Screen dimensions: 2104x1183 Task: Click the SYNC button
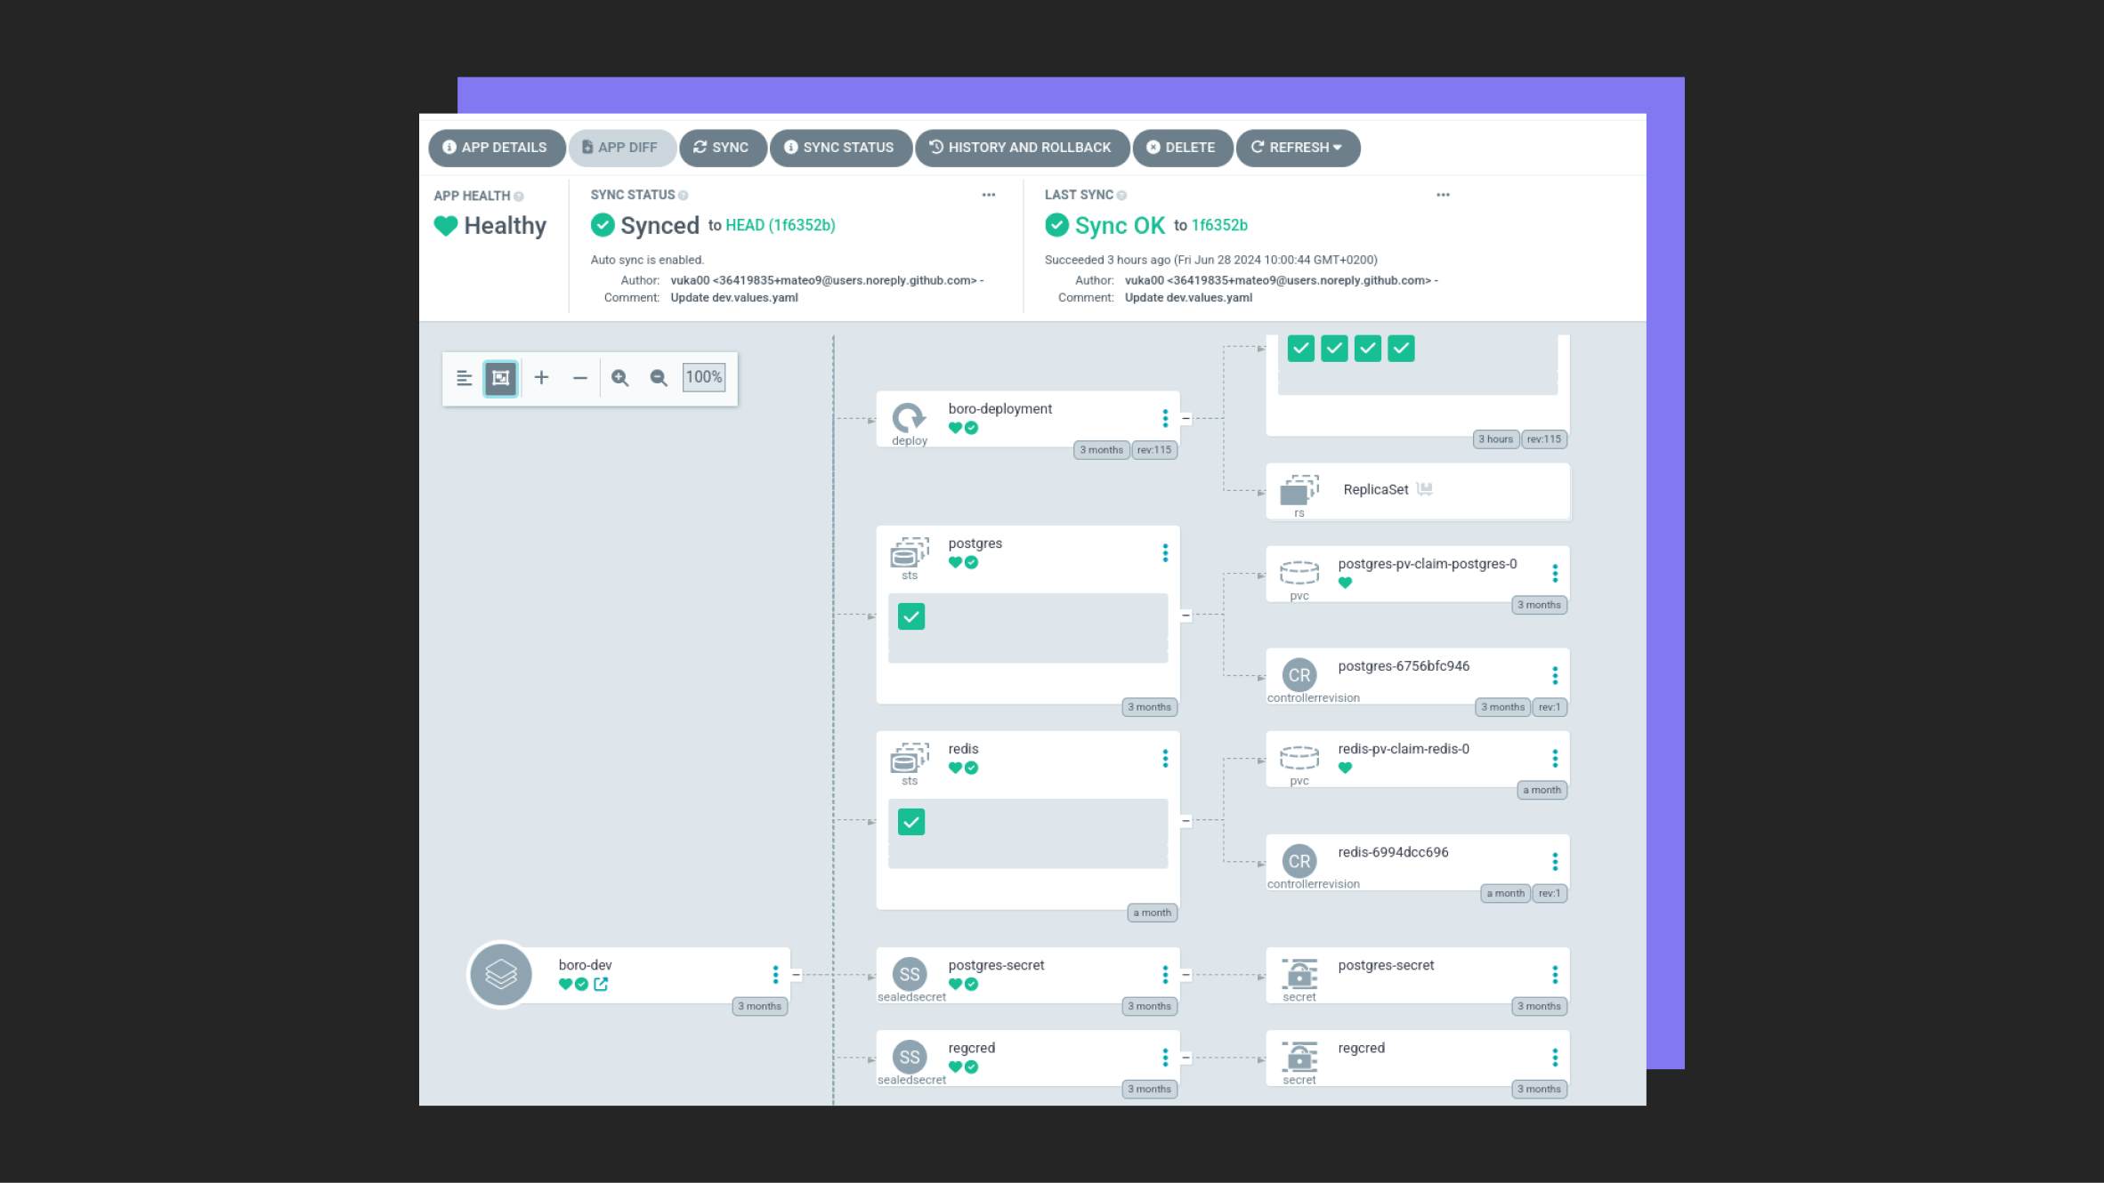pyautogui.click(x=722, y=148)
